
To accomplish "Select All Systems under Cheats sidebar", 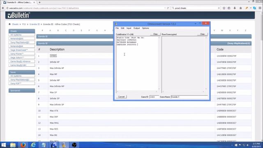I will pos(22,35).
